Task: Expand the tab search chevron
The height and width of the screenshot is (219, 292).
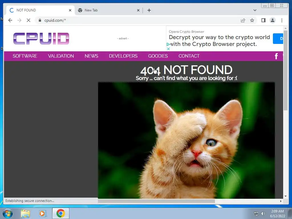Action: pyautogui.click(x=255, y=10)
